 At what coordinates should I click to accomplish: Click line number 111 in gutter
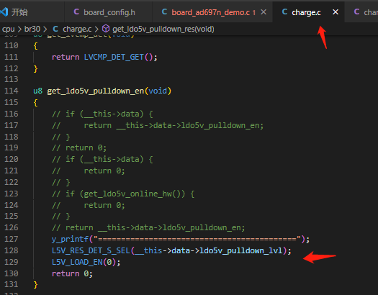[x=12, y=57]
